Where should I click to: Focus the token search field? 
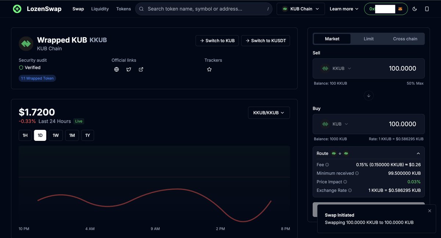pos(204,9)
